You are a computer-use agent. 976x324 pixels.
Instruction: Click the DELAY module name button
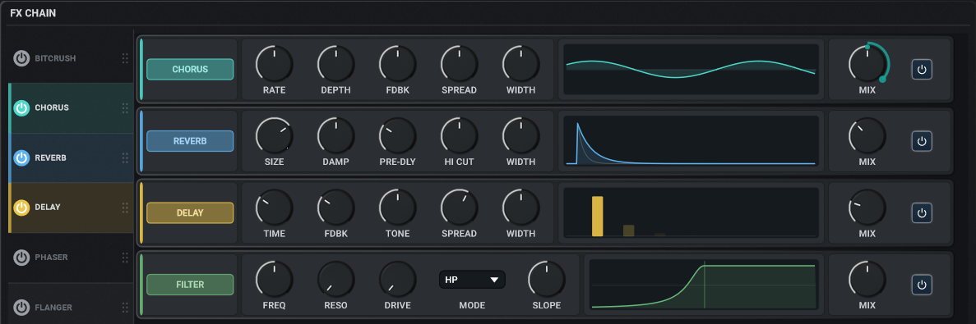(190, 213)
